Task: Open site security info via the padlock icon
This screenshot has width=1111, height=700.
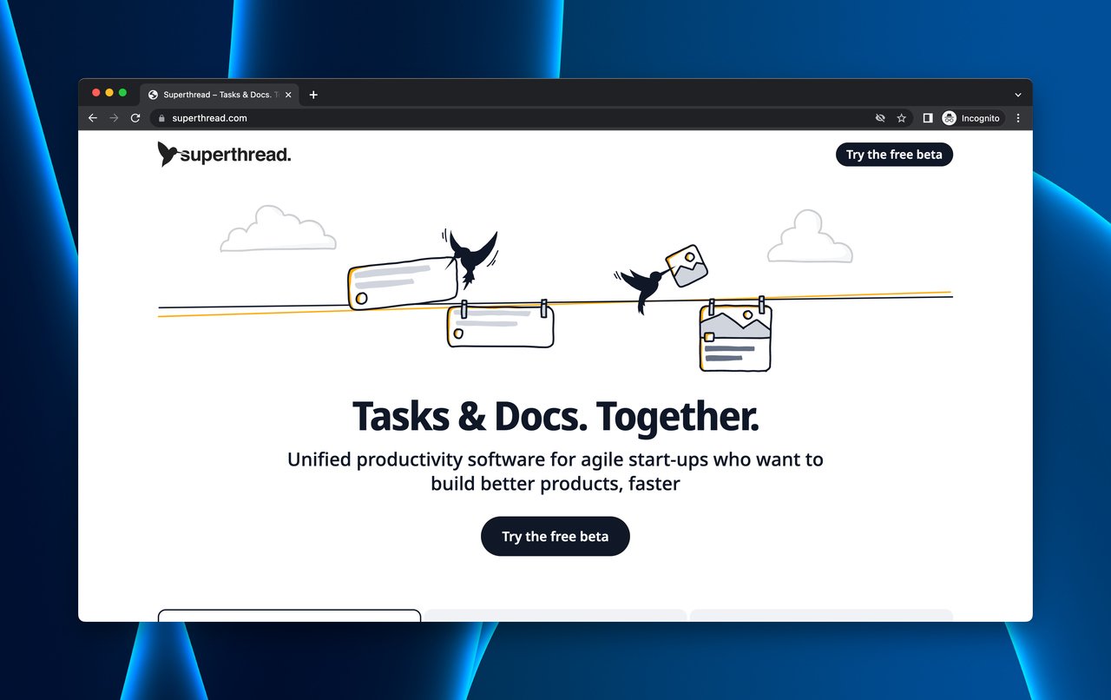Action: (161, 118)
